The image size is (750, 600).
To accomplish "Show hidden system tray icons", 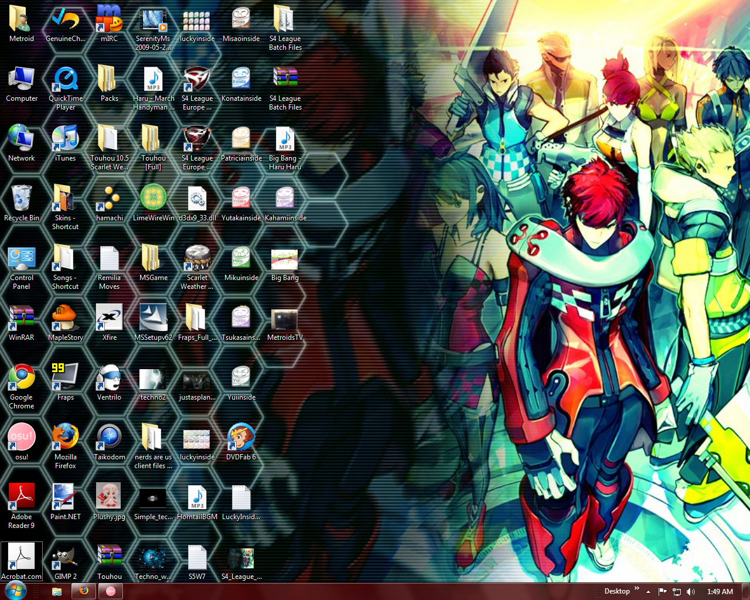I will (x=648, y=592).
